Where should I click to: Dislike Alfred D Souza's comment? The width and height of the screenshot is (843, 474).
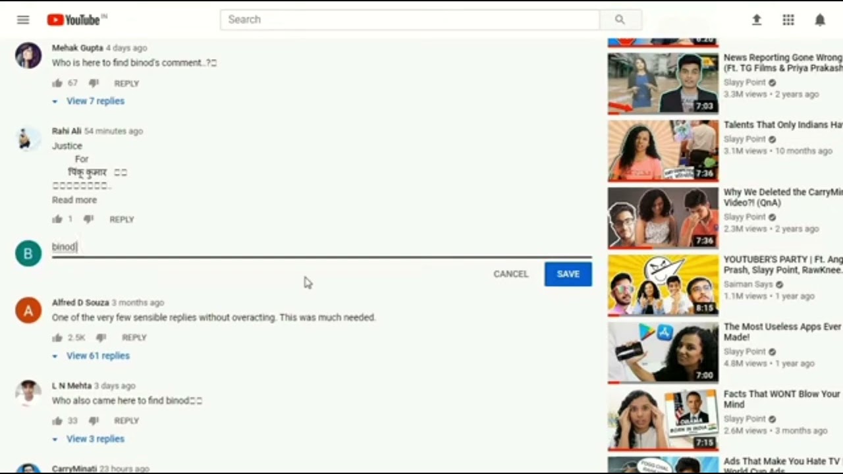(x=101, y=338)
